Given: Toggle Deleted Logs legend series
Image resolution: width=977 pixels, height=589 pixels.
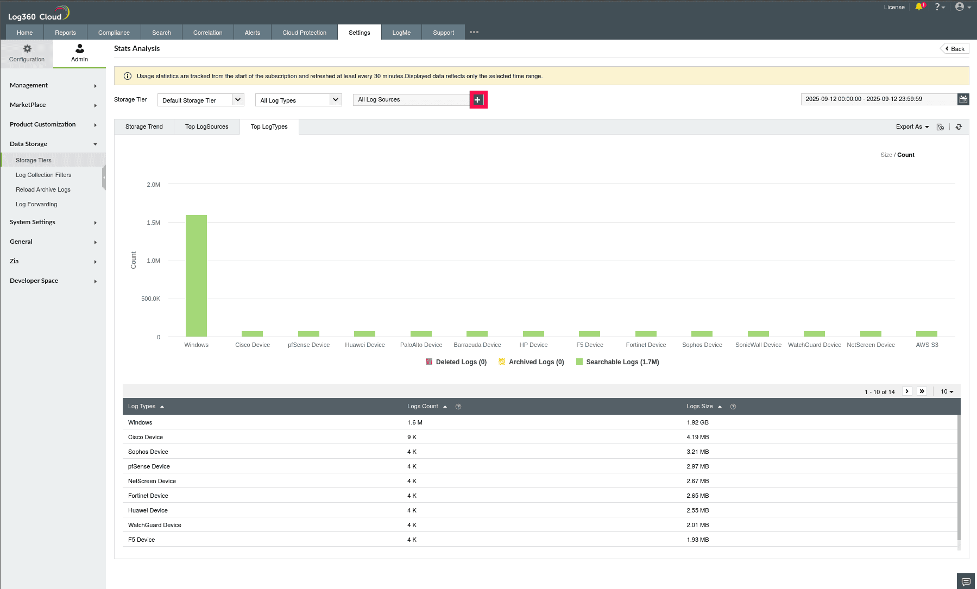Looking at the screenshot, I should (456, 362).
